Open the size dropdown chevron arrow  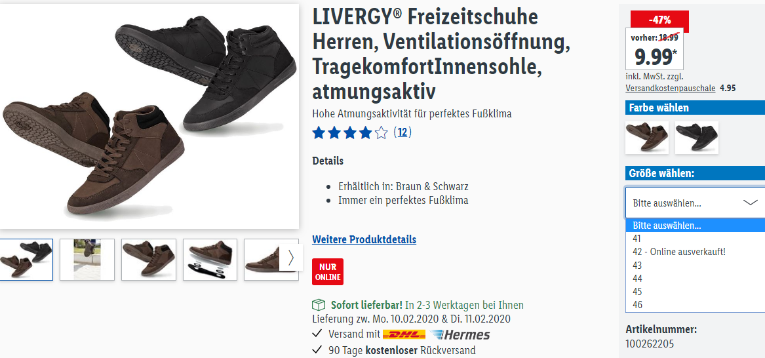(751, 203)
